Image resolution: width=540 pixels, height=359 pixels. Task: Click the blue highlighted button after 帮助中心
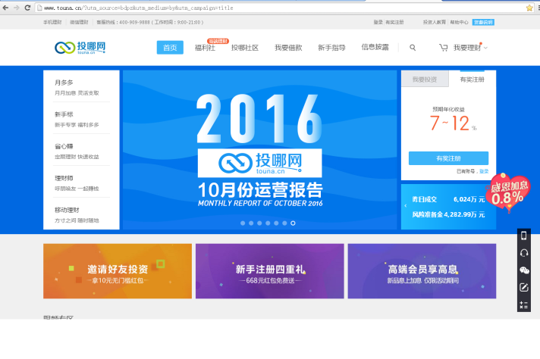(483, 22)
